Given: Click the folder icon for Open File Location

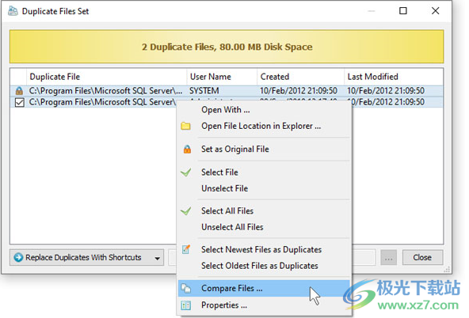Looking at the screenshot, I should click(185, 126).
